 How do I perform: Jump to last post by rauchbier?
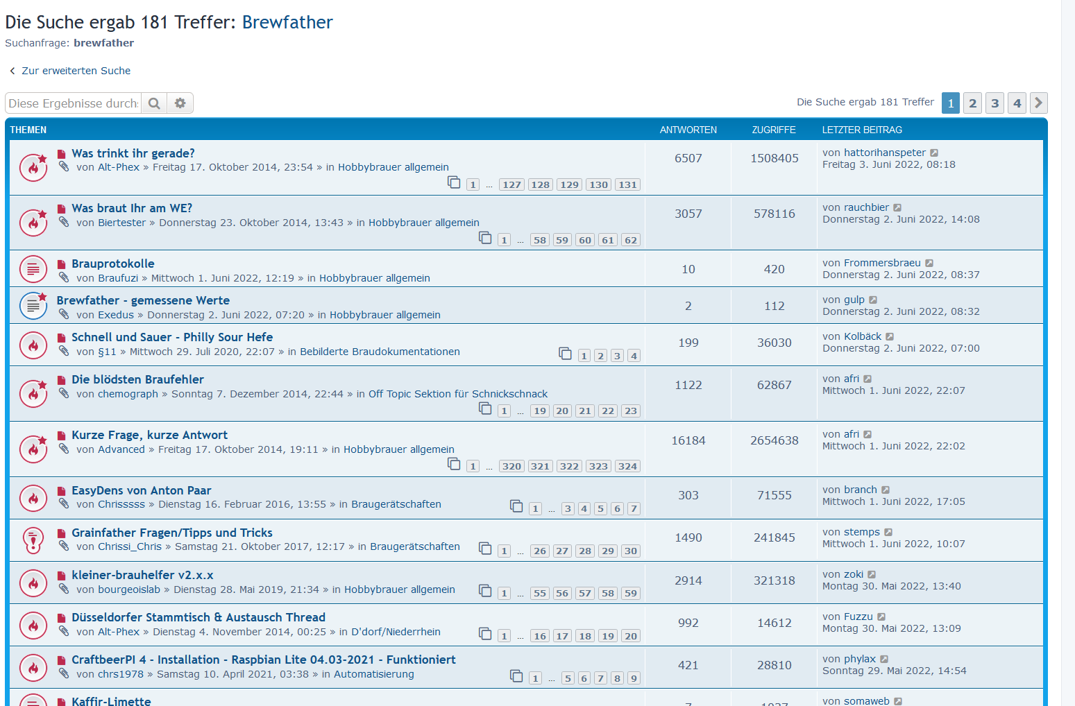click(x=897, y=208)
